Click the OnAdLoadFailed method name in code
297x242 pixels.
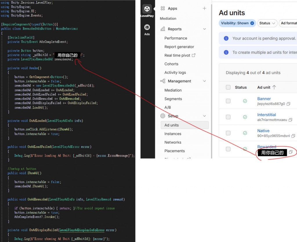point(39,147)
